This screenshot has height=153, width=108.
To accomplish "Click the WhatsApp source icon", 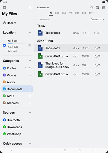I will pyautogui.click(x=4, y=134).
